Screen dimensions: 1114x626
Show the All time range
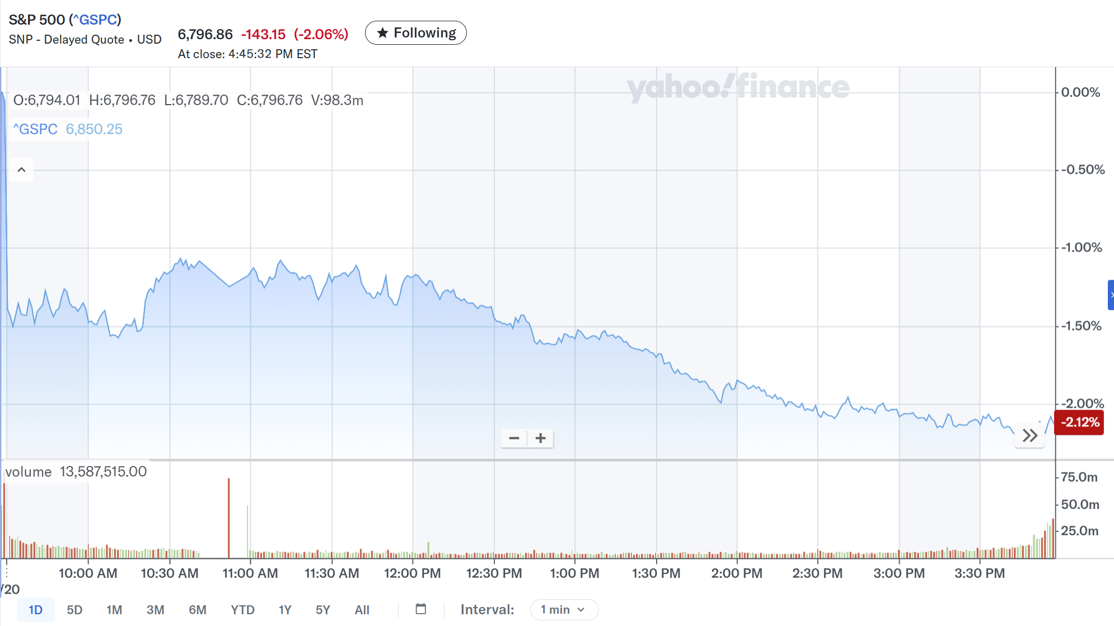362,610
